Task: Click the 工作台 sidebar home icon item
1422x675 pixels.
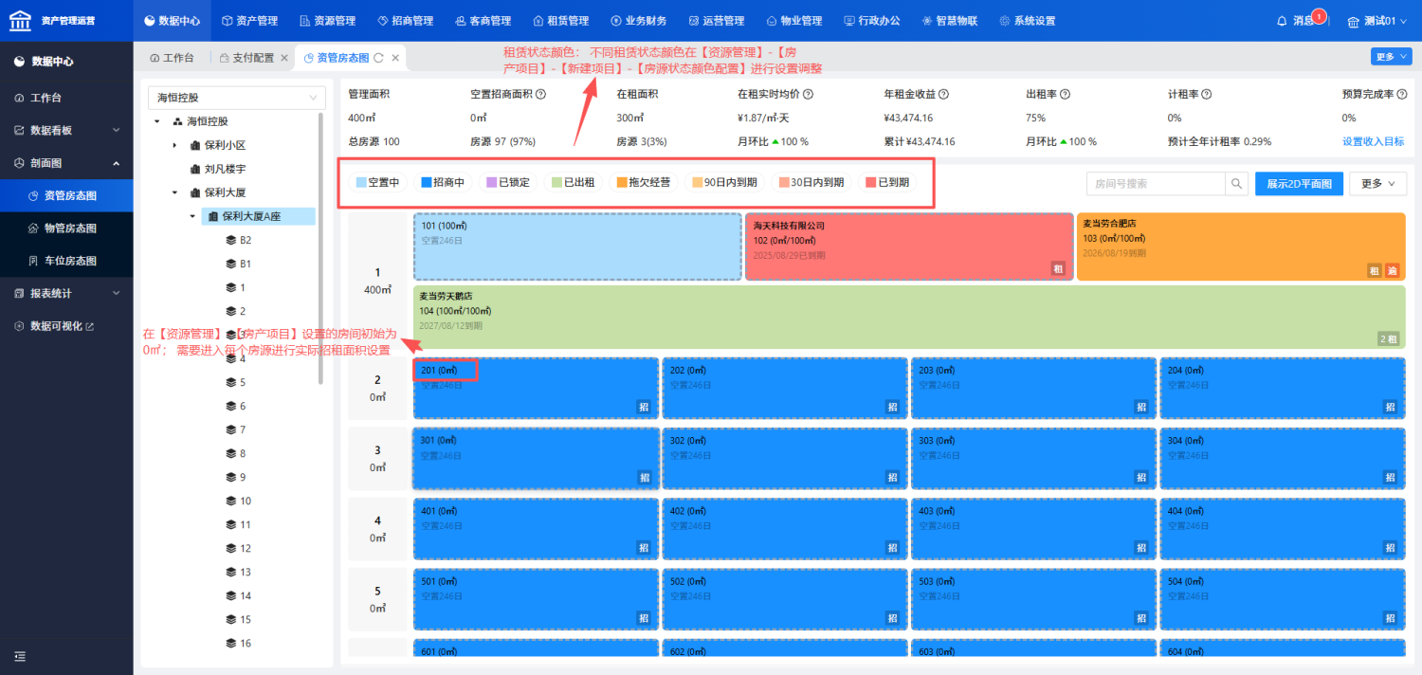Action: tap(66, 98)
